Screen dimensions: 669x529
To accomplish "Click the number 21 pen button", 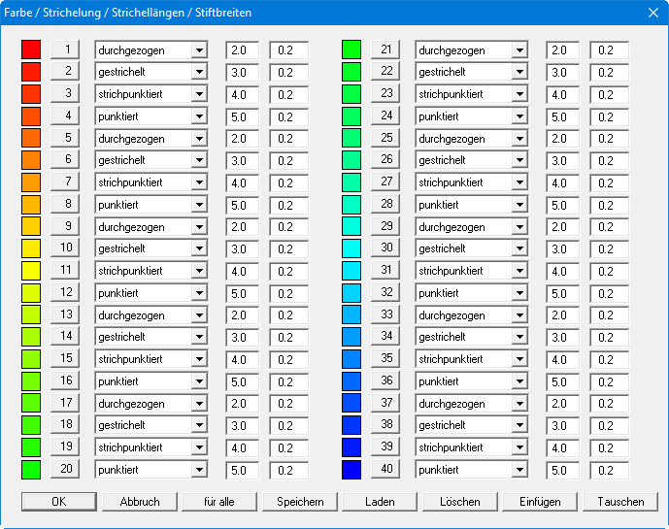I will tap(386, 50).
